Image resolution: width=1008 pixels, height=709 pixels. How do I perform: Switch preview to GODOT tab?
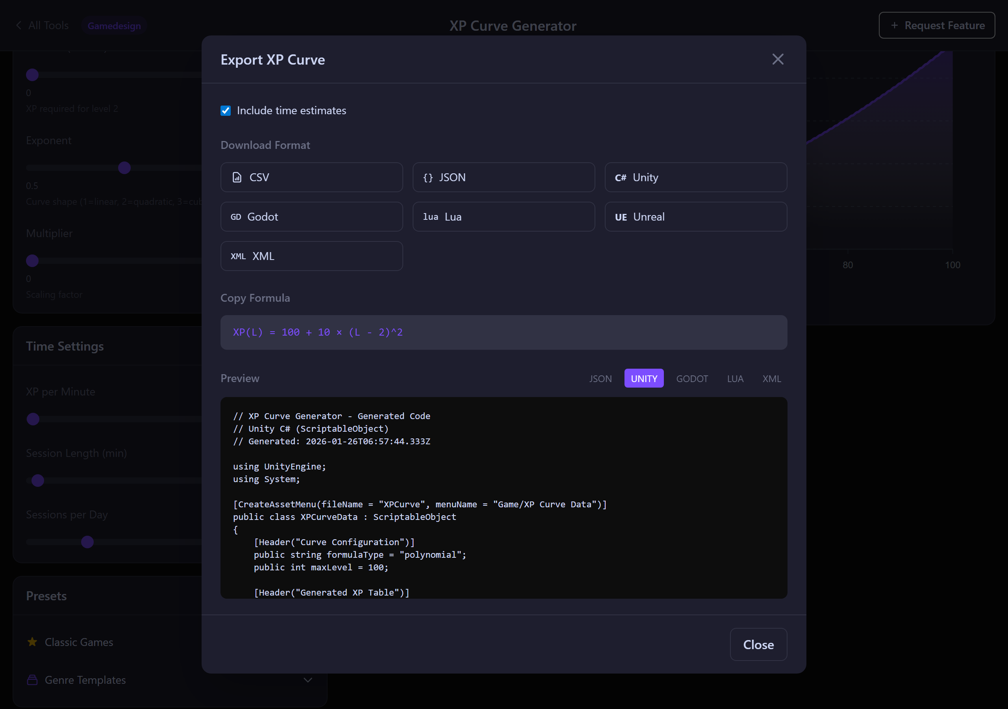point(692,378)
